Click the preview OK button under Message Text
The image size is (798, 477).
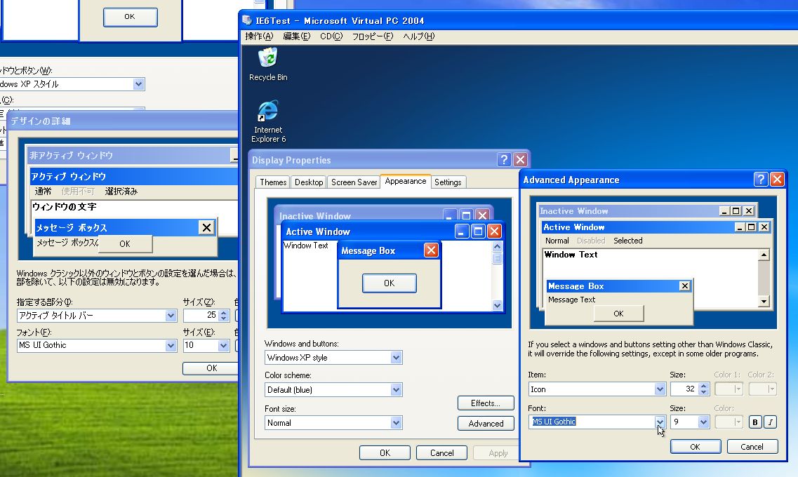(x=618, y=314)
